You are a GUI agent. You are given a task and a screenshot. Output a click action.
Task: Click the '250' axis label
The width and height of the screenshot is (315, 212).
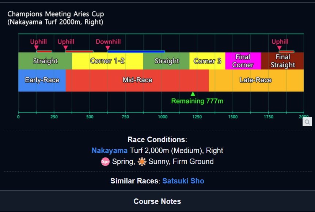(54, 117)
